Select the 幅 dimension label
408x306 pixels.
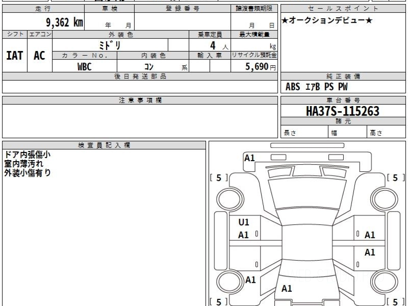[x=334, y=133]
